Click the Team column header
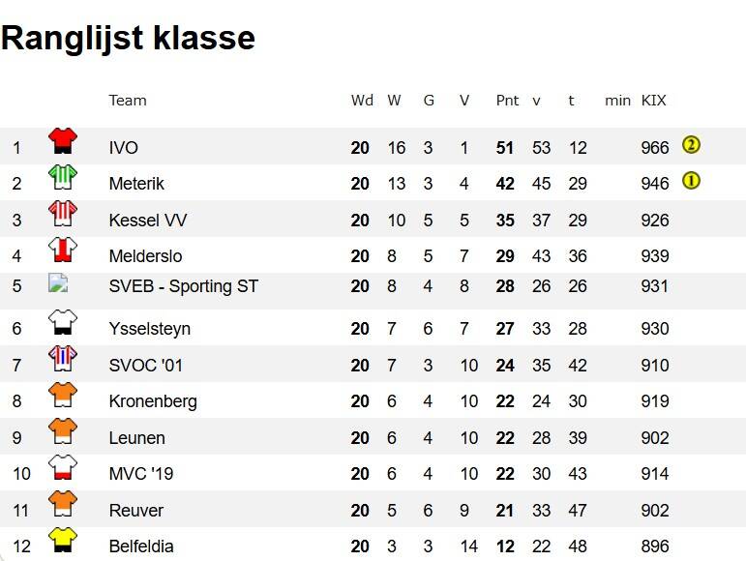Viewport: 746px width, 561px height. click(x=128, y=101)
